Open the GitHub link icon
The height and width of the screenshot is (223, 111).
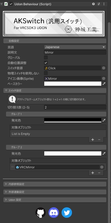[41, 213]
